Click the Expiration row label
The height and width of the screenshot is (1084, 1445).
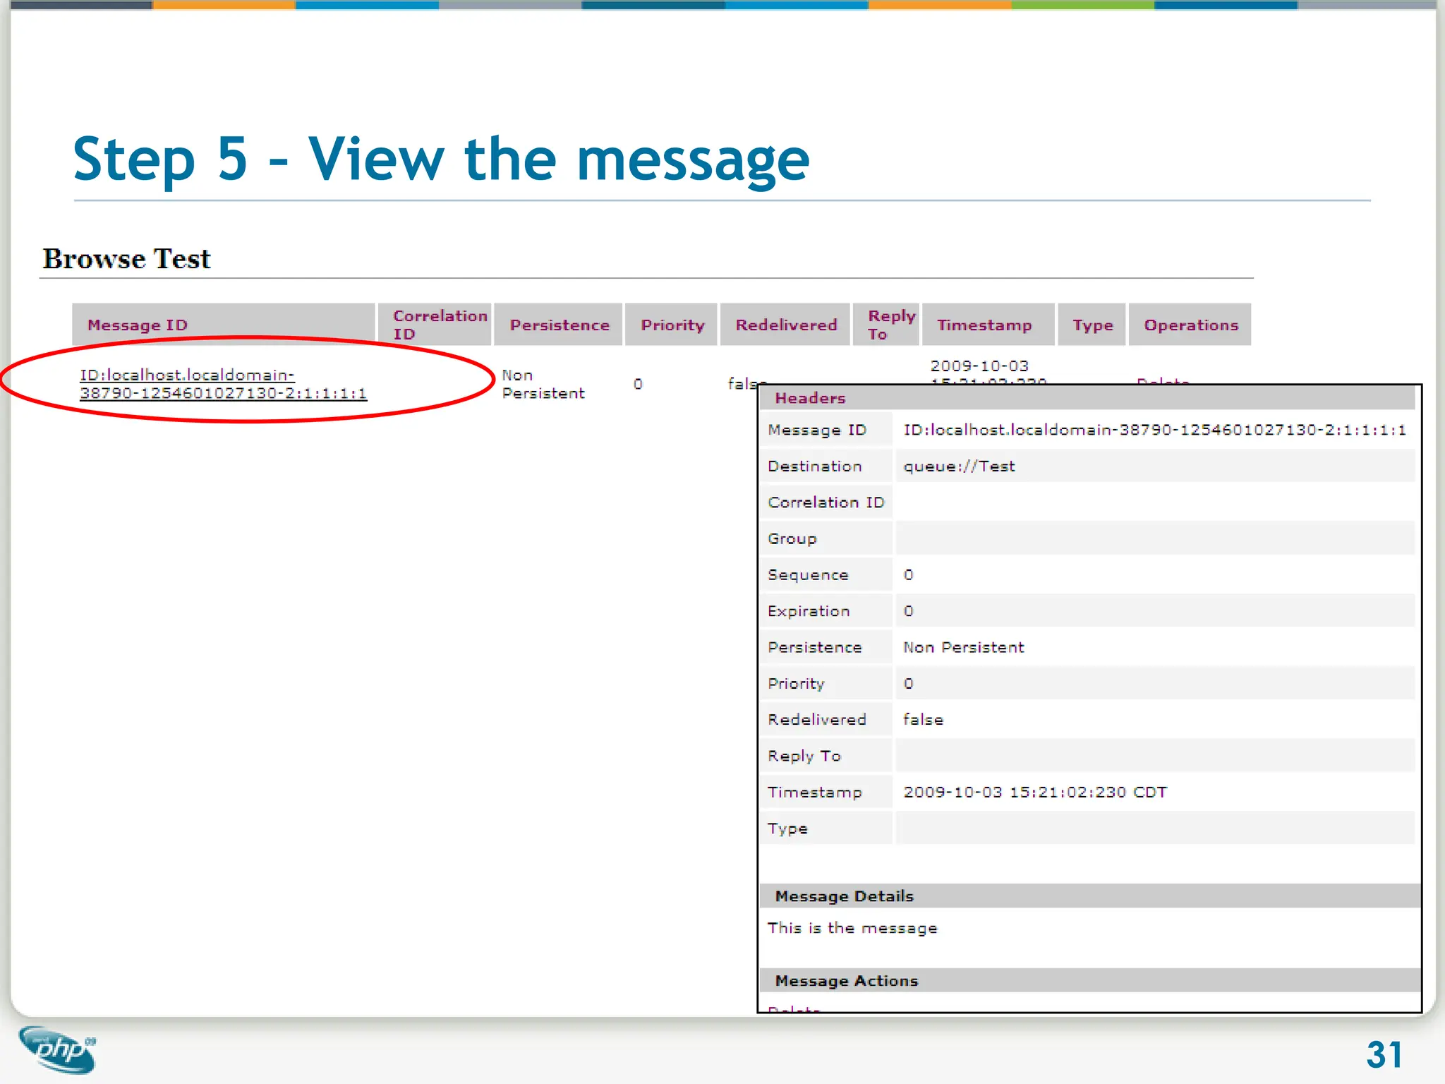click(809, 611)
